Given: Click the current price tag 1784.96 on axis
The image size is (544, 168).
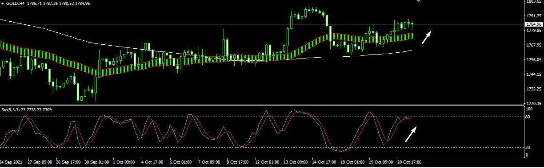Looking at the screenshot, I should [x=533, y=24].
